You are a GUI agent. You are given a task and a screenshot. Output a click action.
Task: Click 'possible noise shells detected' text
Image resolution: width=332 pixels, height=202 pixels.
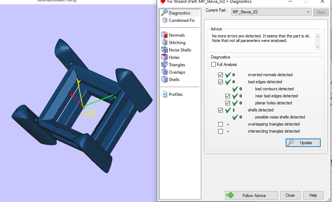pos(280,117)
